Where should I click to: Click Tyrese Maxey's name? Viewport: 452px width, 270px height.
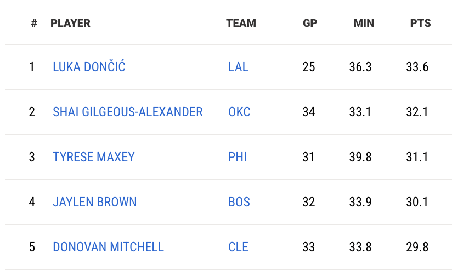pos(94,157)
